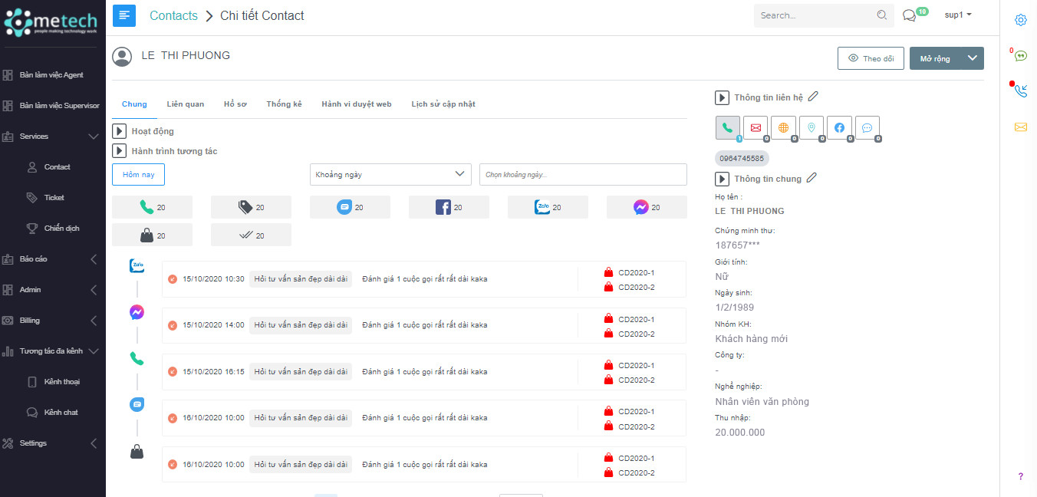This screenshot has height=497, width=1037.
Task: Open the Khoảng ngày dropdown
Action: [390, 175]
